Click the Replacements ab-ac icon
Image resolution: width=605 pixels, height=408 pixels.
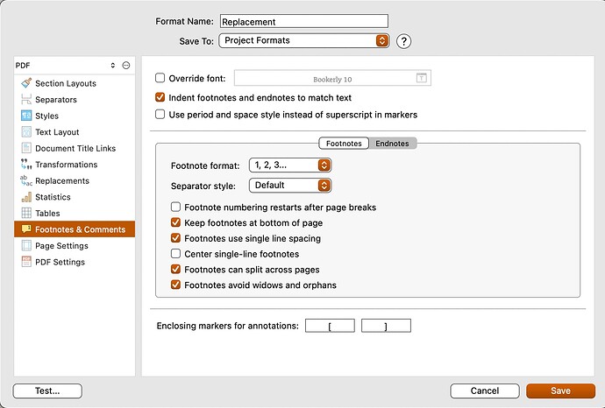click(x=26, y=180)
